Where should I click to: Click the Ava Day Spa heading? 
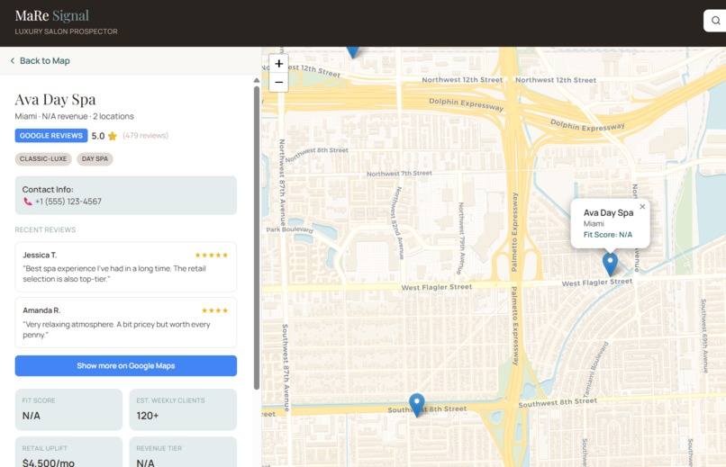coord(55,99)
